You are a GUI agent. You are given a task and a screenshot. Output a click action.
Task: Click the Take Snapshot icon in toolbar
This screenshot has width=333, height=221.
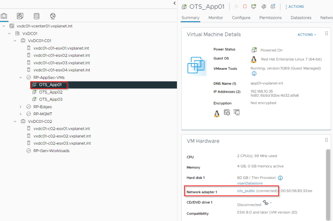[273, 6]
